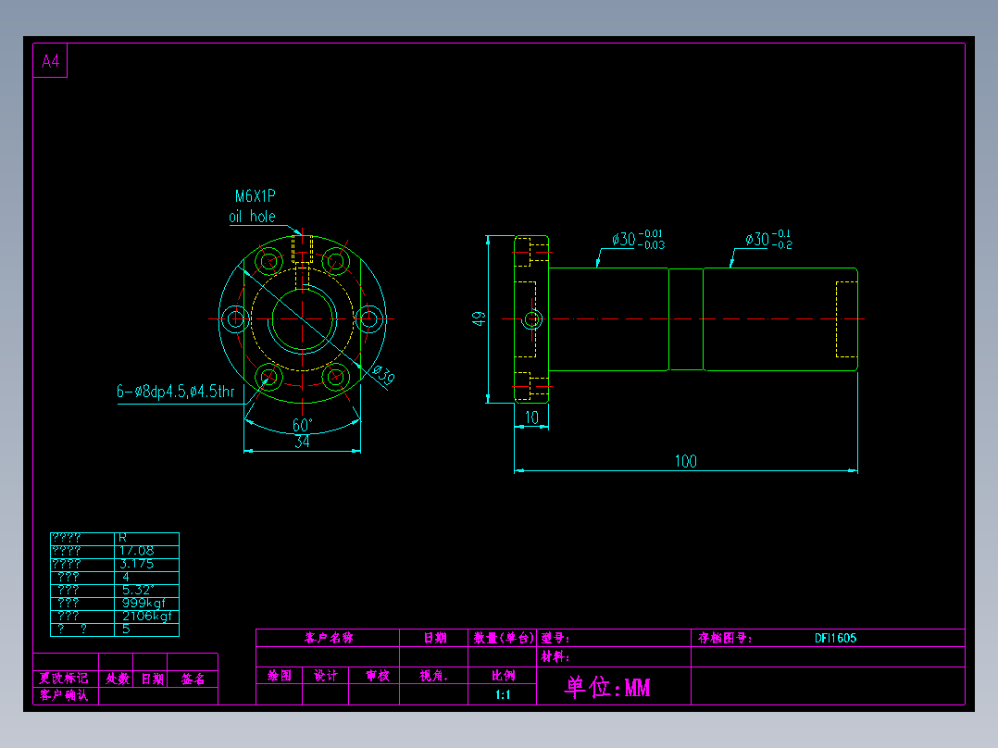Click the A4 sheet size label
The image size is (998, 748).
[50, 61]
